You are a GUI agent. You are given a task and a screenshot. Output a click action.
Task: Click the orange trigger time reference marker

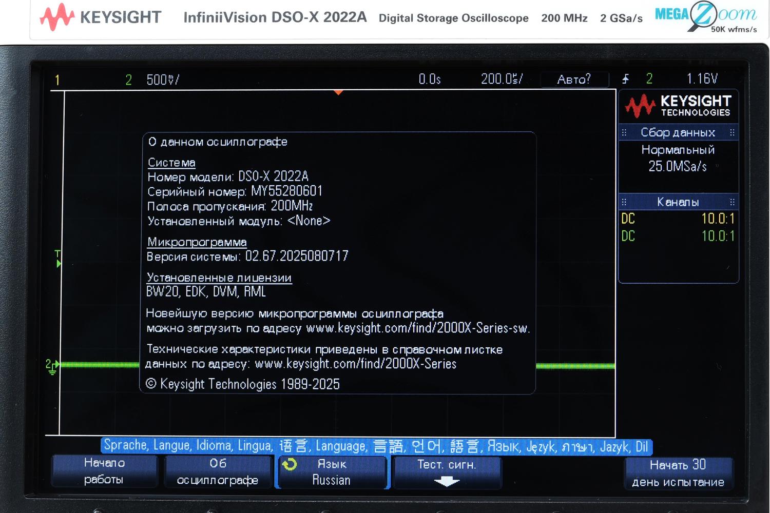(338, 92)
